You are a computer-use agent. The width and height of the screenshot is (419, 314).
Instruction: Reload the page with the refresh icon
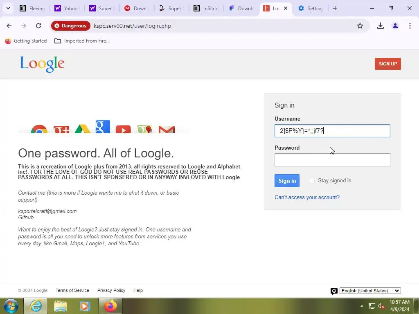[x=38, y=26]
